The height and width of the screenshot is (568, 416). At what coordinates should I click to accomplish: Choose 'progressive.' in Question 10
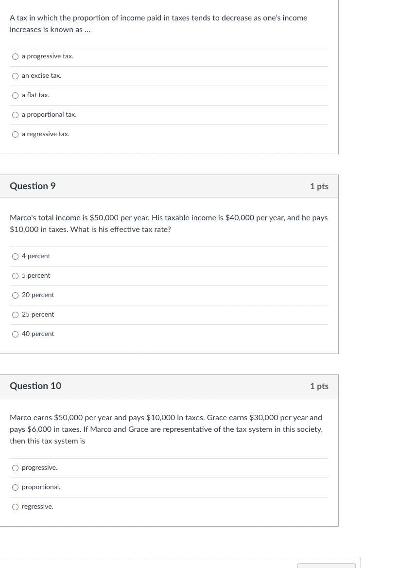click(x=15, y=468)
